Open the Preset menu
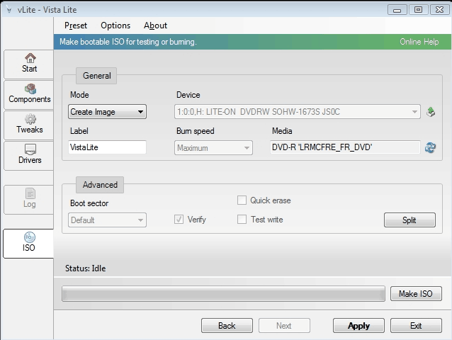This screenshot has width=452, height=340. [76, 25]
